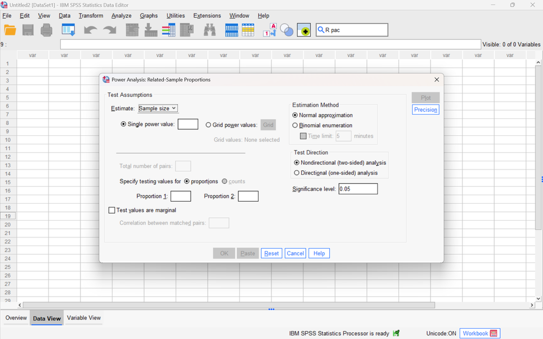Image resolution: width=543 pixels, height=339 pixels.
Task: Click the Reset button
Action: click(x=271, y=253)
